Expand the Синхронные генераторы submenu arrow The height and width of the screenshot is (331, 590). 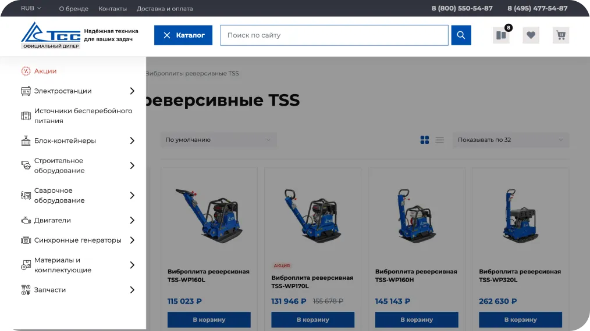(x=132, y=240)
